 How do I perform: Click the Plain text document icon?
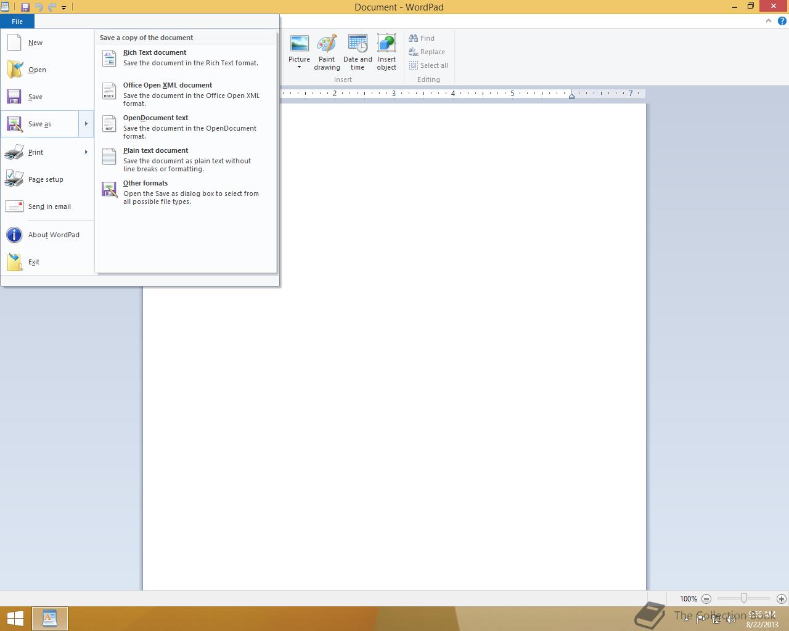click(109, 156)
